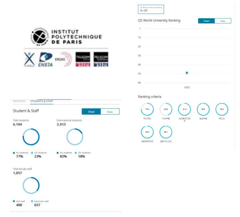Open the STUDENTS & STAFF tab

coord(42,101)
